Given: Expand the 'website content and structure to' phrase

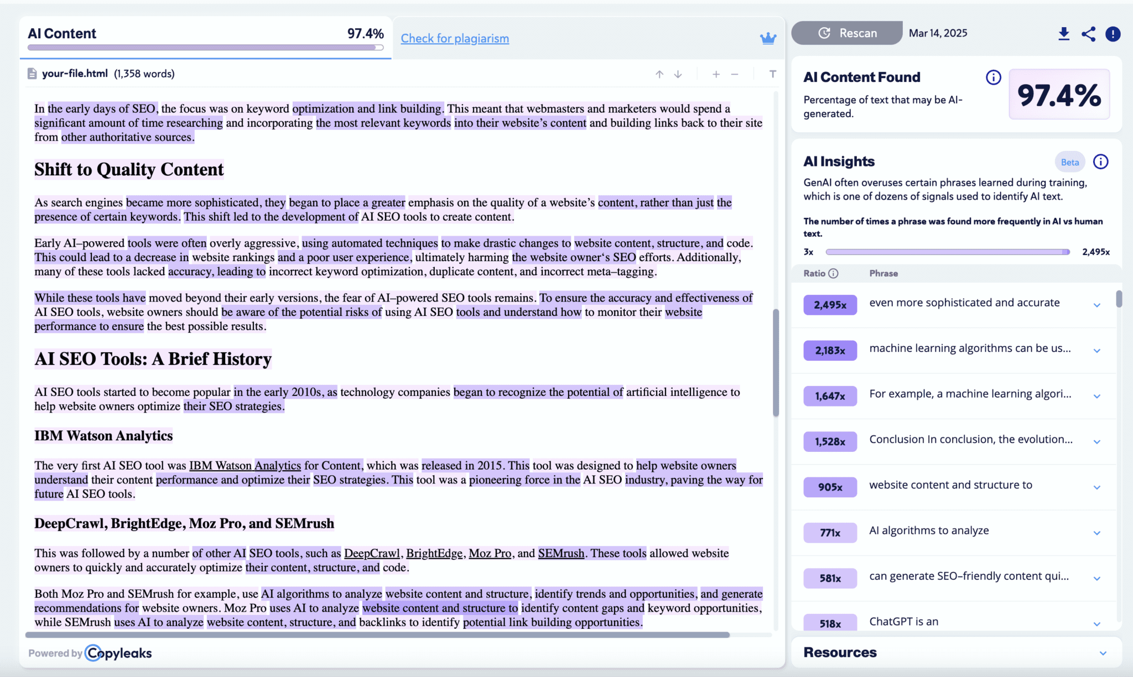Looking at the screenshot, I should pos(1096,487).
